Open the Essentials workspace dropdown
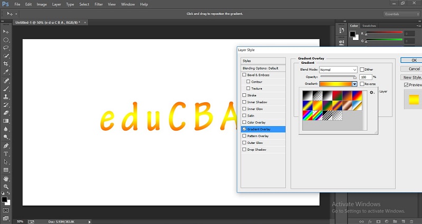The height and width of the screenshot is (224, 422). 401,14
